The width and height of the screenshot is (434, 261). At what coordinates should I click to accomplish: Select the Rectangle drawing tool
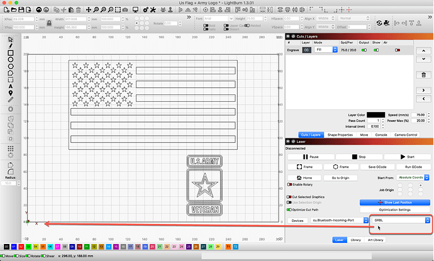pyautogui.click(x=11, y=53)
